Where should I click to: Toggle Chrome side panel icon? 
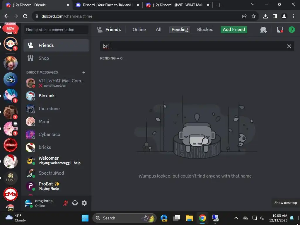[x=275, y=16]
